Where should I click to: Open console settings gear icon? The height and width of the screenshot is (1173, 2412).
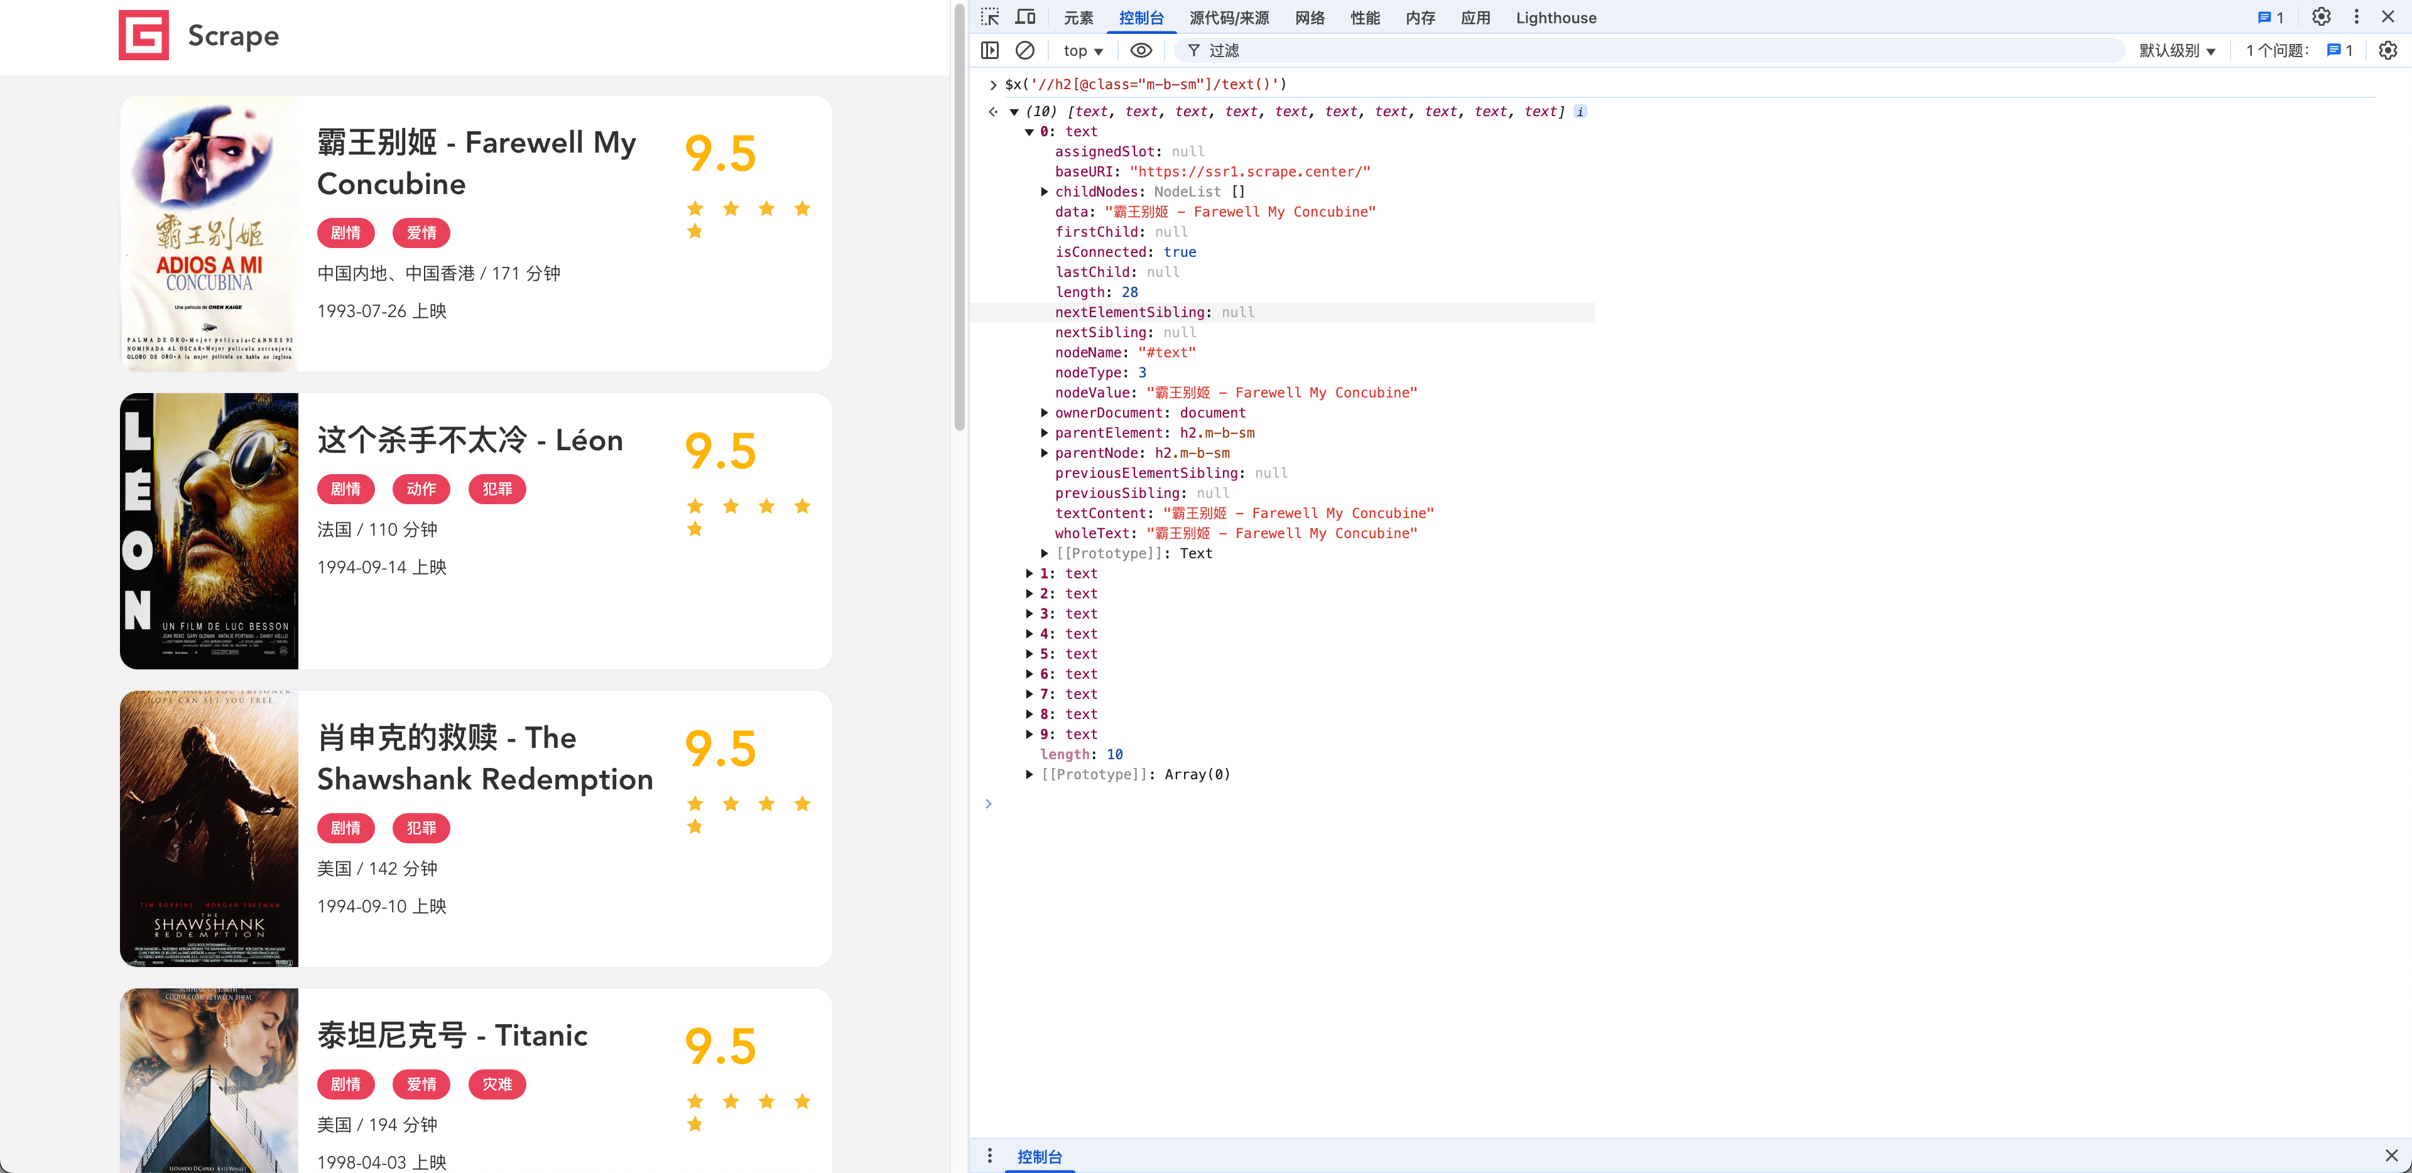click(2388, 51)
